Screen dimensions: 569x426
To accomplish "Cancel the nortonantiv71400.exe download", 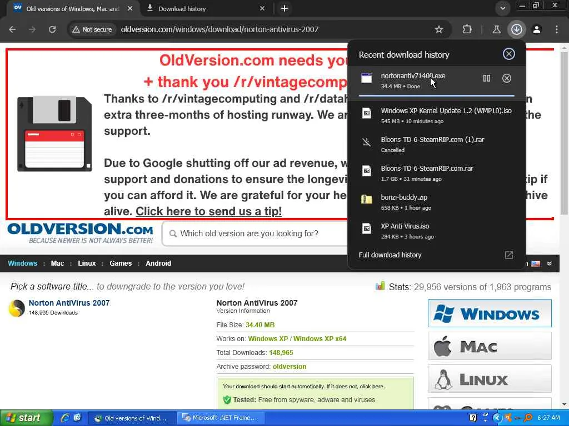I will 507,78.
